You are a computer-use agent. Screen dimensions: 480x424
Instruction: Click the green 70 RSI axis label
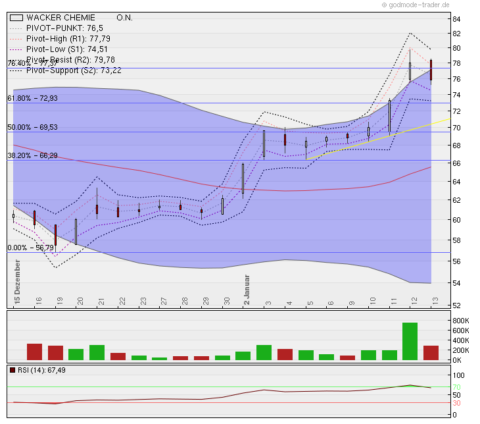click(x=456, y=387)
